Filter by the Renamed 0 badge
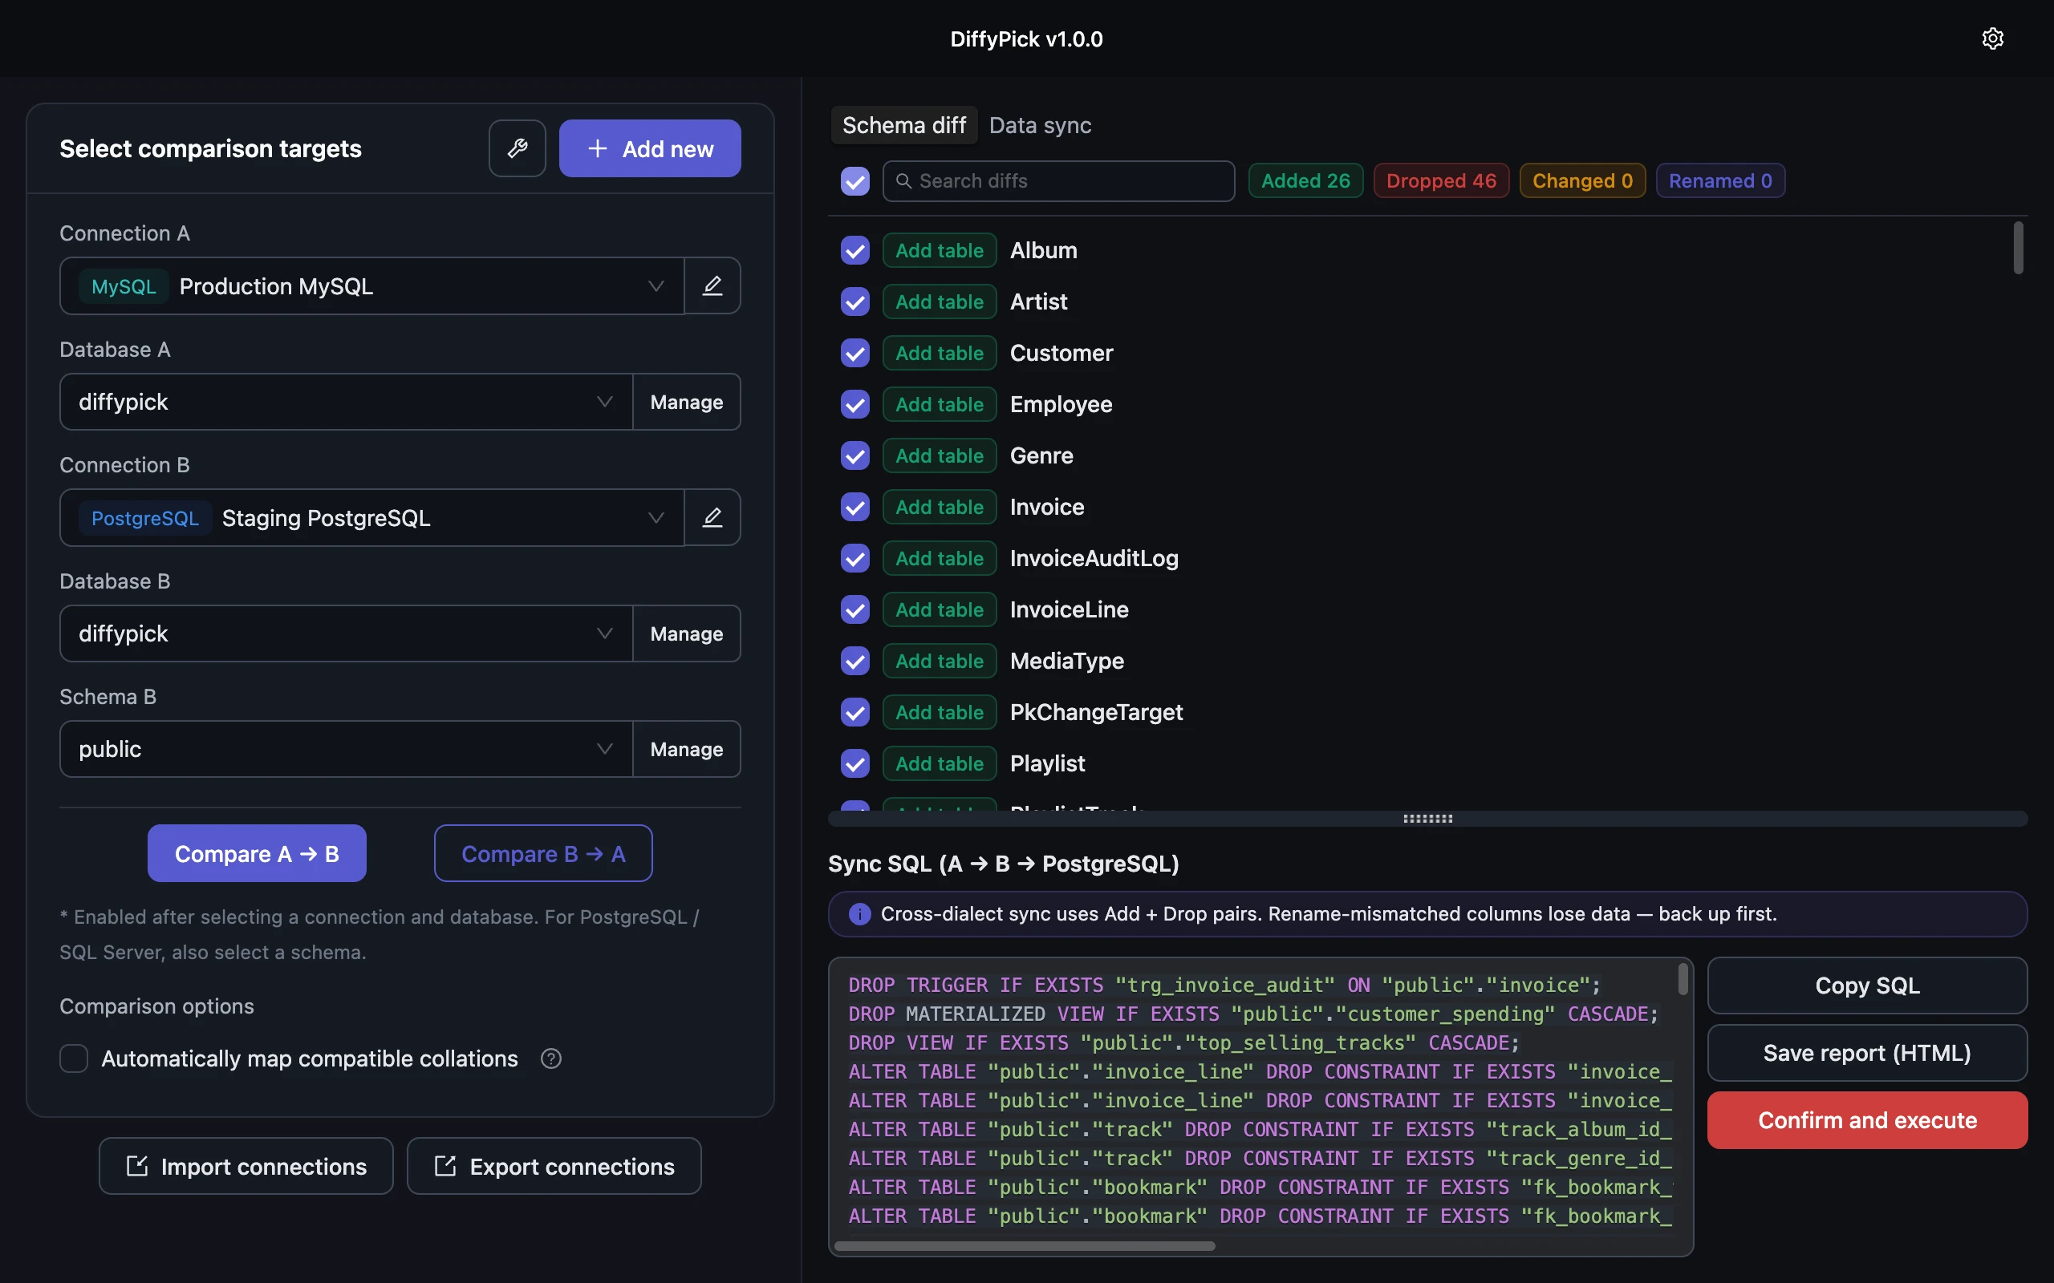Screen dimensions: 2054x1283 click(x=1719, y=180)
